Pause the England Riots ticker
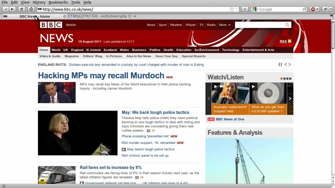 [x=280, y=64]
